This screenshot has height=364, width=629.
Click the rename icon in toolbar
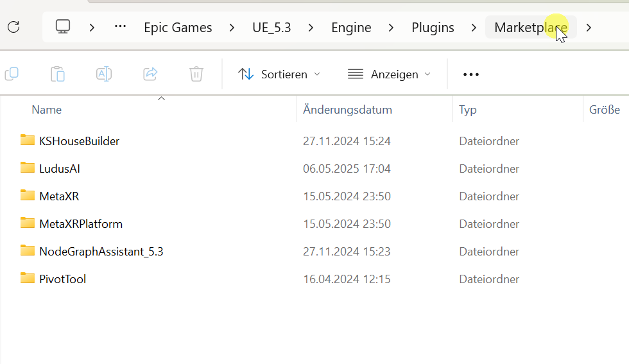tap(104, 74)
